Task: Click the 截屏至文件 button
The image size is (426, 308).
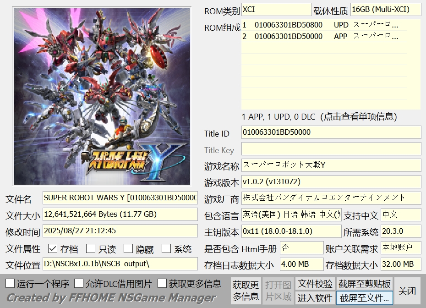Action: [x=365, y=297]
